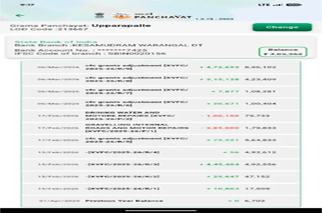Select Gravelling Internal Roads transaction row
This screenshot has height=213, width=322.
click(x=161, y=128)
